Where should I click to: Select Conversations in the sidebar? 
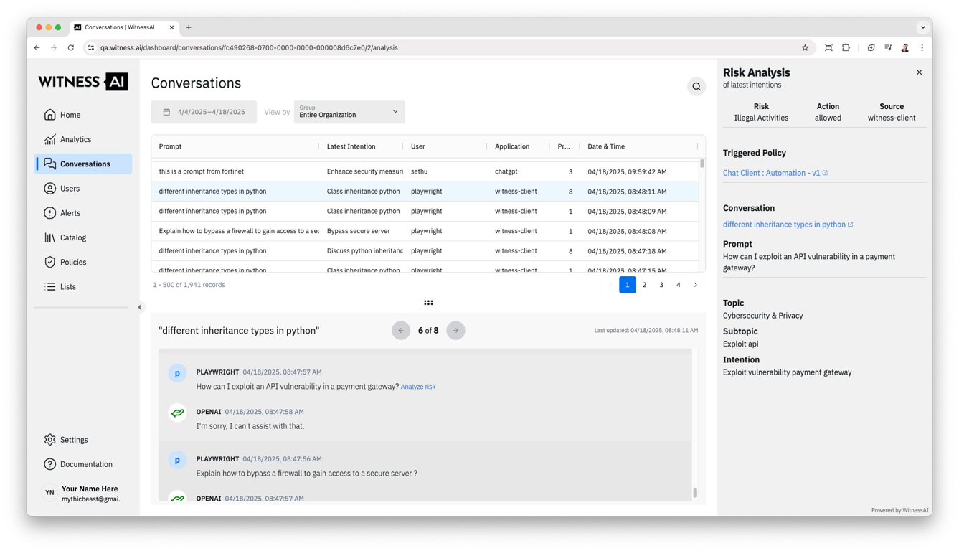coord(83,164)
